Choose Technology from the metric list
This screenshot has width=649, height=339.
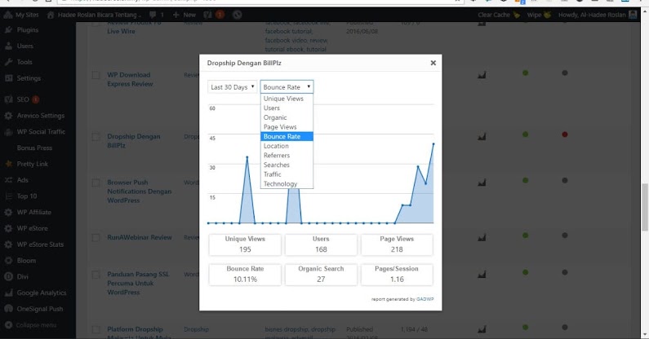[x=287, y=184]
